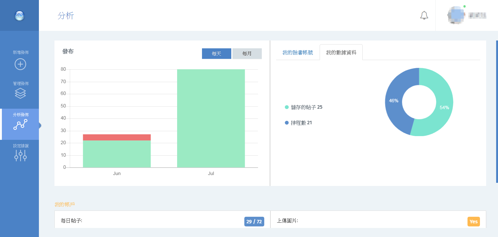Expand the blurred username menu in header
This screenshot has height=237, width=498.
[477, 15]
